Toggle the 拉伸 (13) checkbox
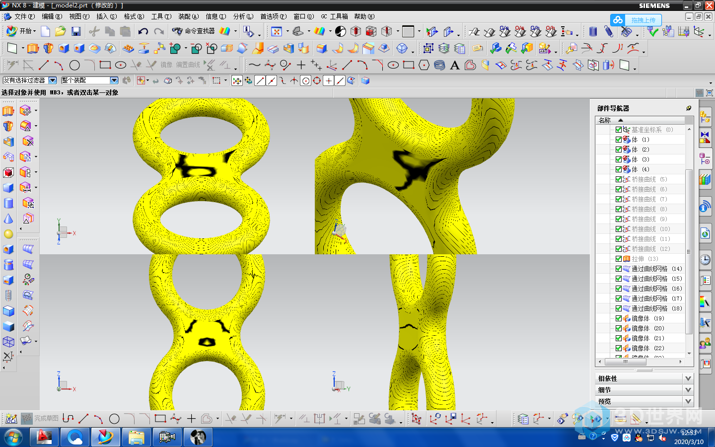 tap(619, 259)
